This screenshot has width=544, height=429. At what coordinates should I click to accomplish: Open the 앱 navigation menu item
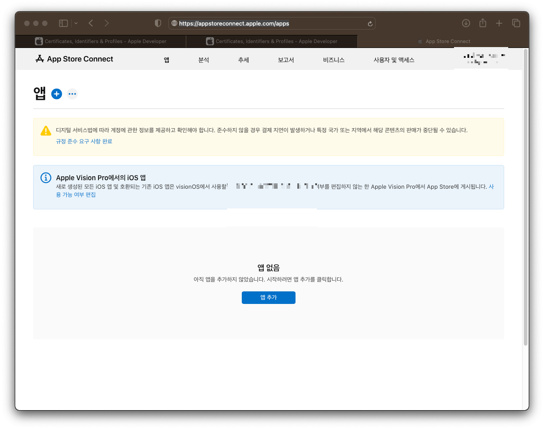[167, 60]
